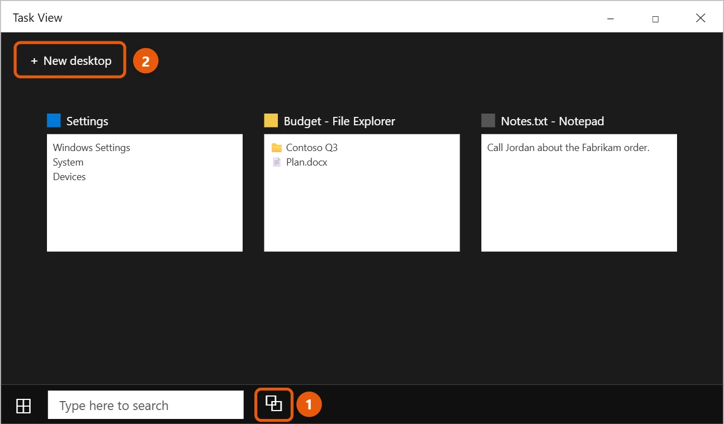Image resolution: width=724 pixels, height=424 pixels.
Task: Click the "Windows Settings" text
Action: [x=92, y=148]
